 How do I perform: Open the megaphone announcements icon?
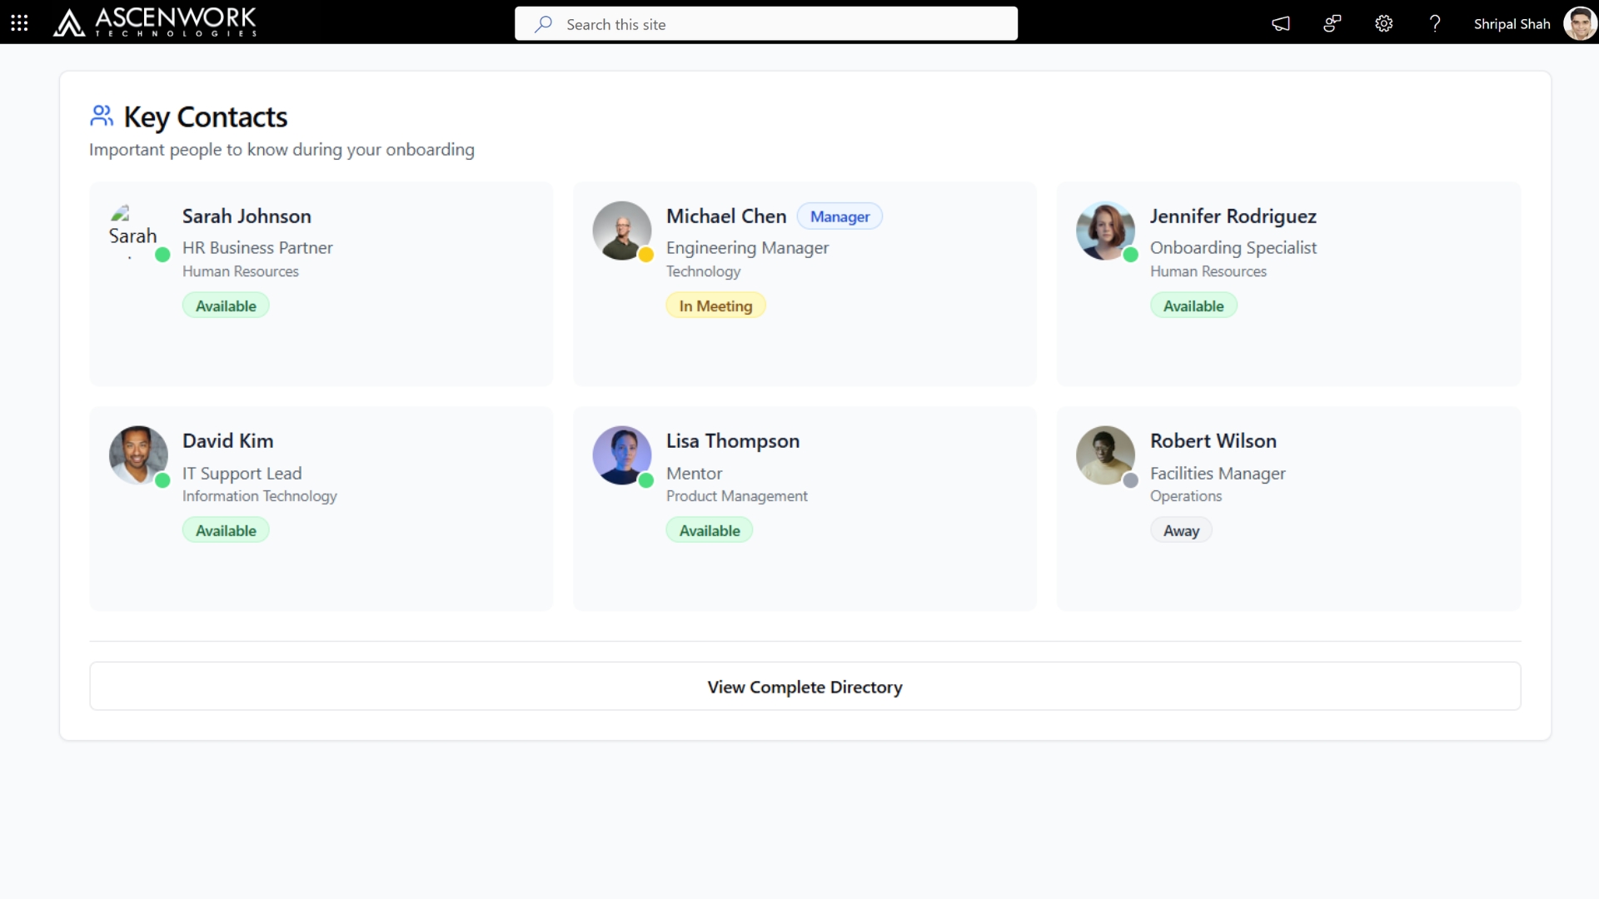point(1281,23)
